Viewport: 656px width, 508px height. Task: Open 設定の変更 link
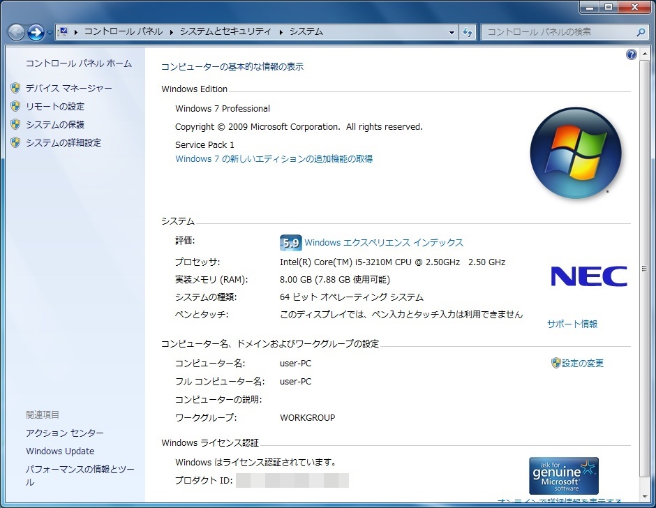(x=582, y=364)
